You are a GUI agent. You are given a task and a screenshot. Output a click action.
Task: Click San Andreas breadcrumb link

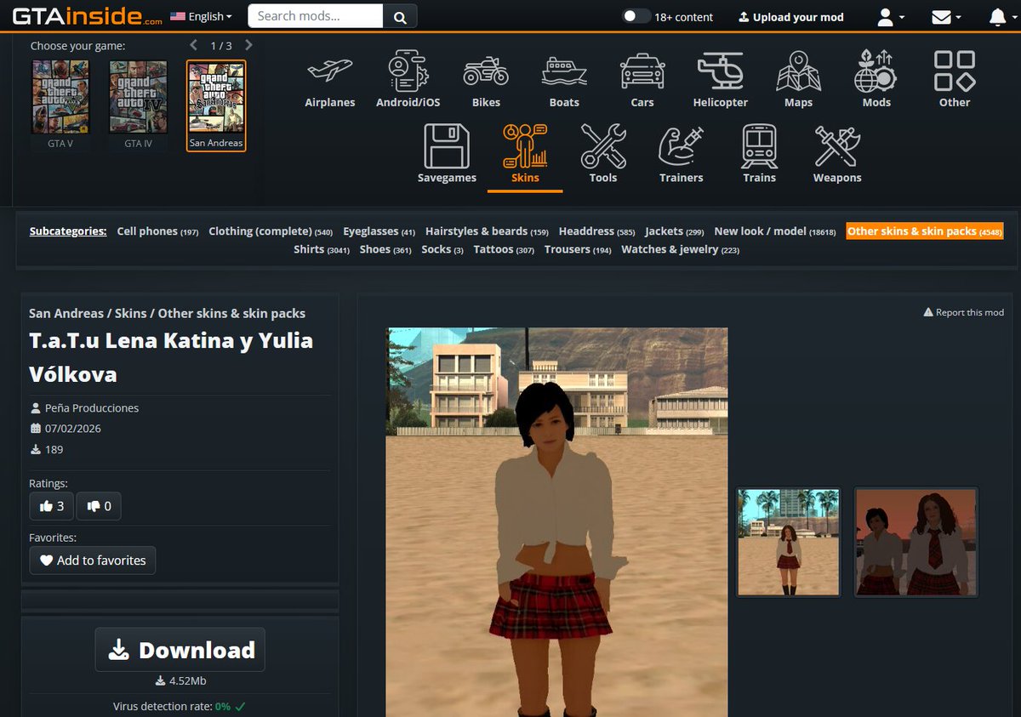[68, 313]
